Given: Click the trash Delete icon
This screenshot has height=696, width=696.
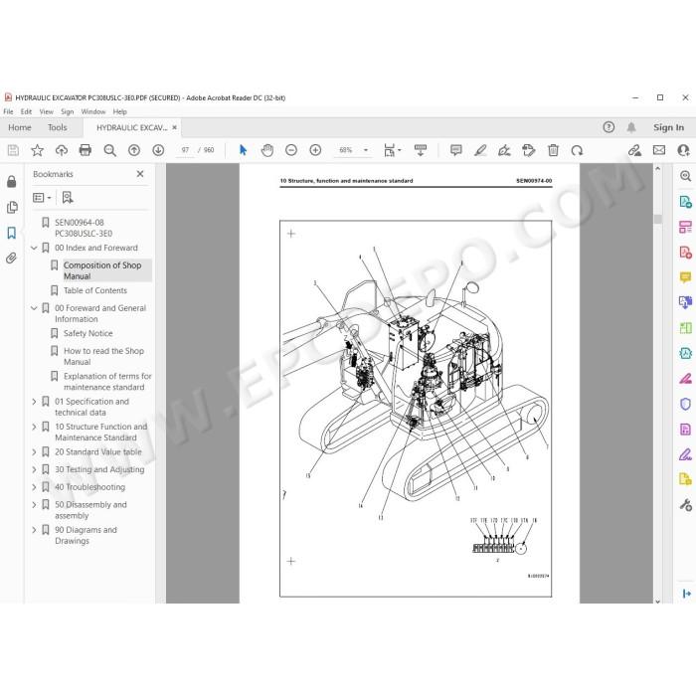Looking at the screenshot, I should pos(553,150).
